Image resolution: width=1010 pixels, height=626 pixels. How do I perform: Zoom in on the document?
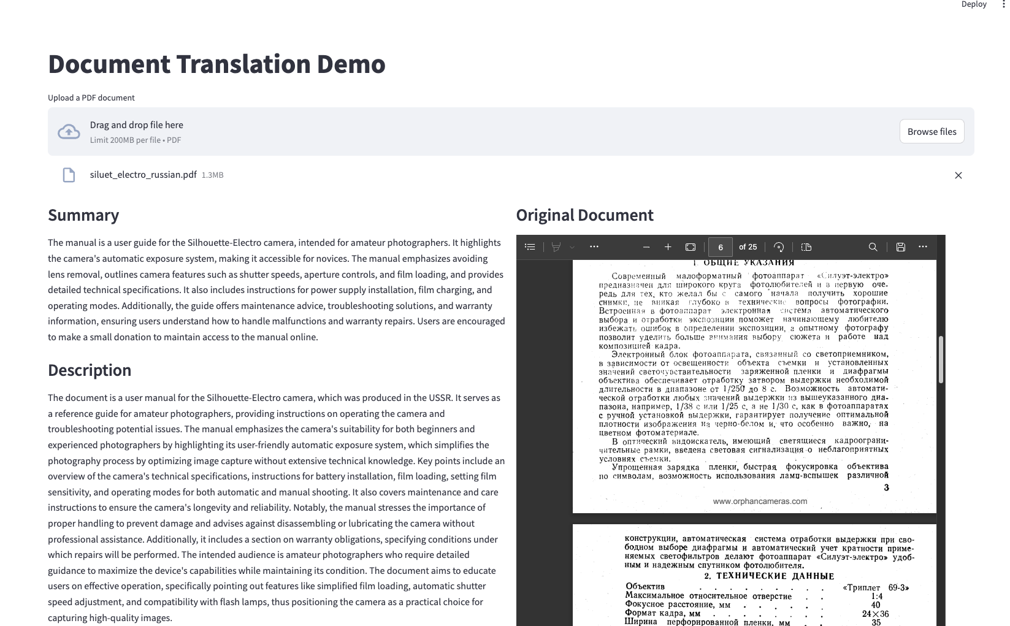(x=668, y=246)
